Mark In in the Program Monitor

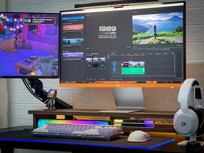pyautogui.click(x=150, y=50)
